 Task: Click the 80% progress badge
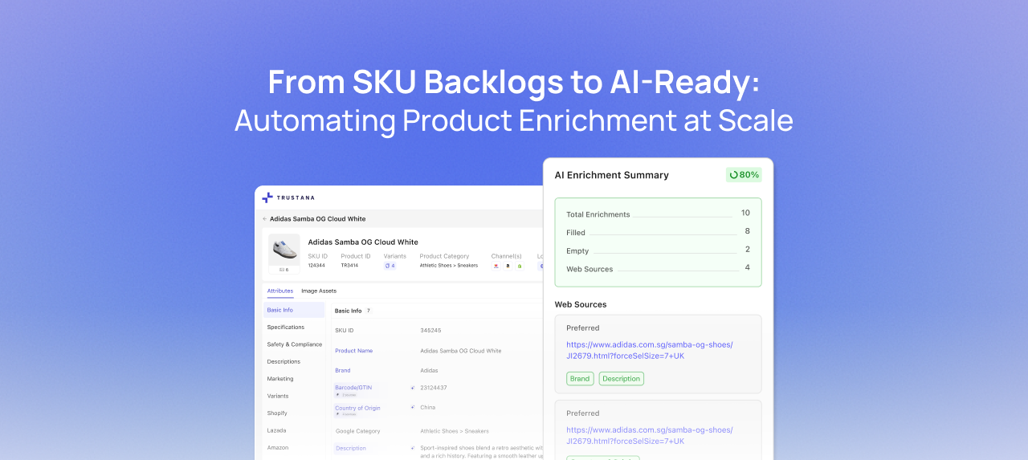(x=744, y=174)
